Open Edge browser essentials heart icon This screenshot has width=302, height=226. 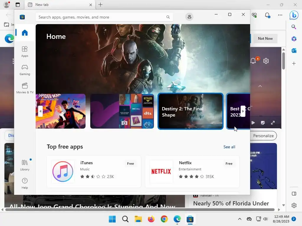[x=254, y=15]
